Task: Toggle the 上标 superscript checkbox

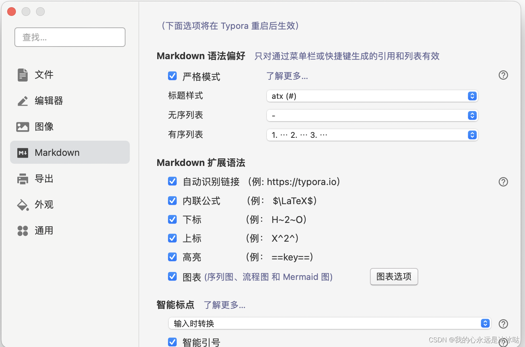Action: pyautogui.click(x=172, y=238)
